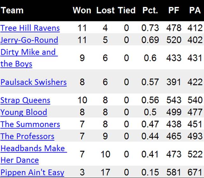This screenshot has width=204, height=178.
Task: Click the PF column header
Action: click(174, 10)
